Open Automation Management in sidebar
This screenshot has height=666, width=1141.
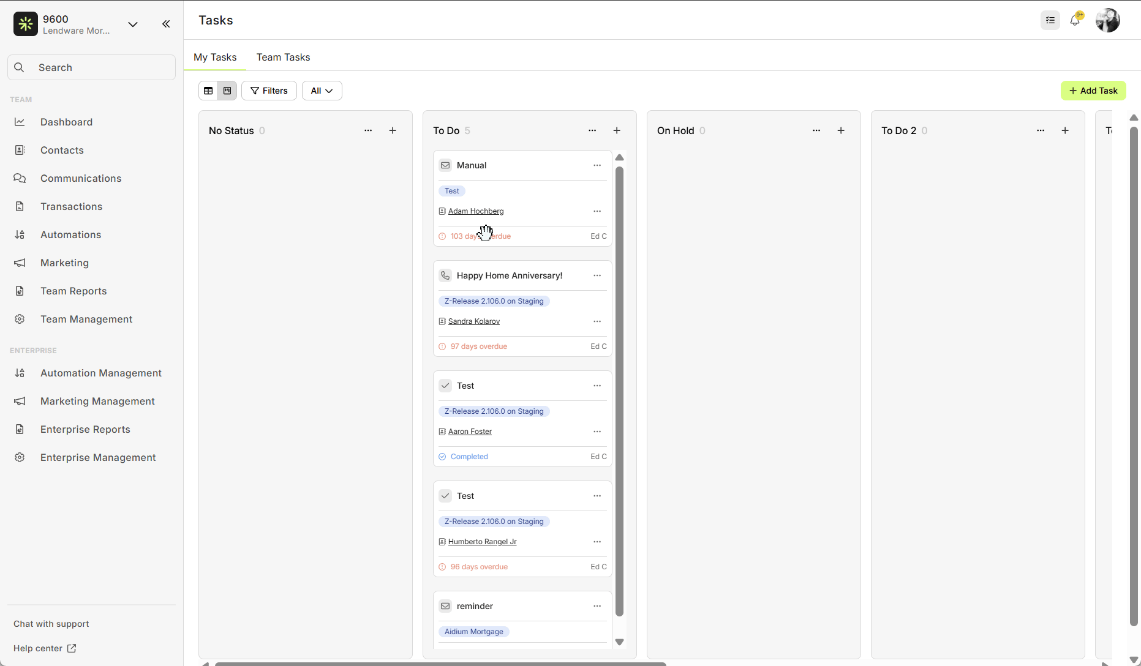pos(101,373)
